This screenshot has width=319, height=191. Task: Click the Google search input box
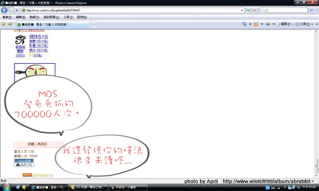point(284,10)
